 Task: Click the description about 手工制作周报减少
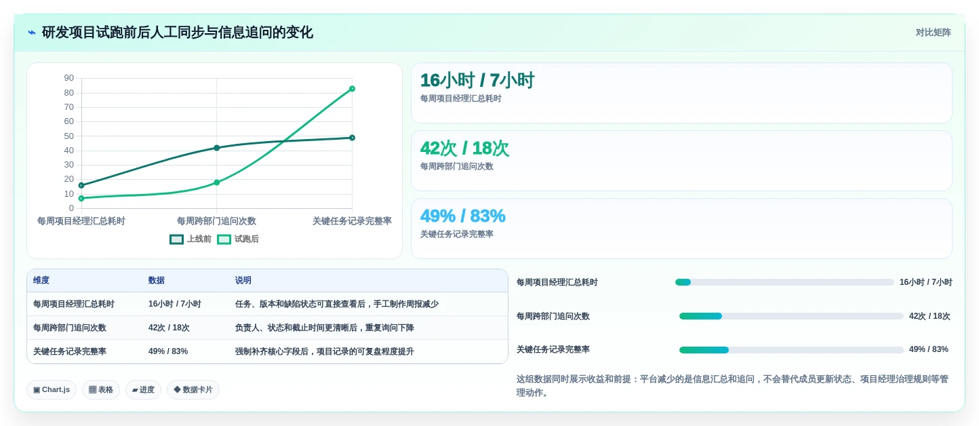[337, 304]
